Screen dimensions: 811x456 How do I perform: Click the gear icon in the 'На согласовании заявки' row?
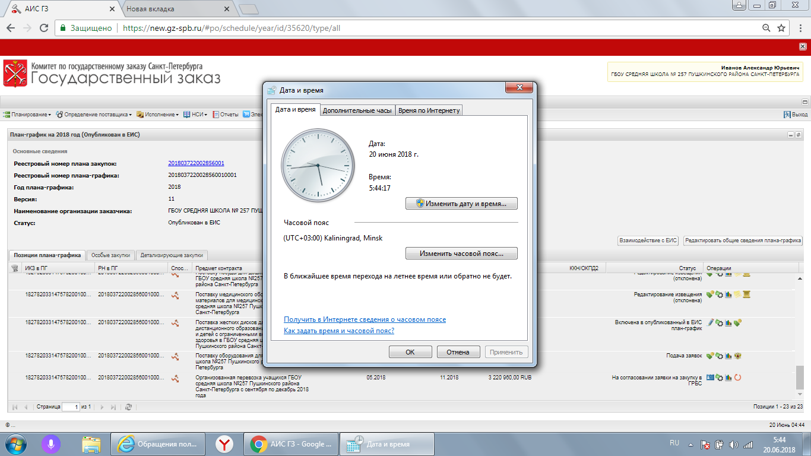720,377
